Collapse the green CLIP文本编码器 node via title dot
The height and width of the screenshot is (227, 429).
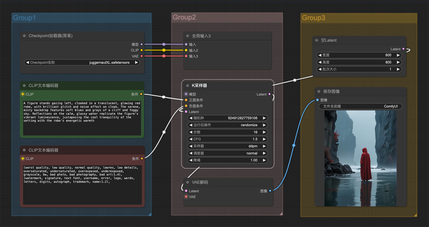tap(24, 85)
